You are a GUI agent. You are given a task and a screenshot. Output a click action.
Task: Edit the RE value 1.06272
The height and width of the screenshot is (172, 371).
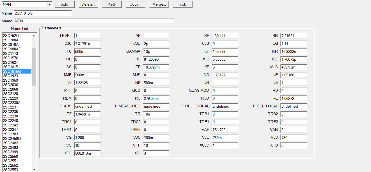point(294,98)
